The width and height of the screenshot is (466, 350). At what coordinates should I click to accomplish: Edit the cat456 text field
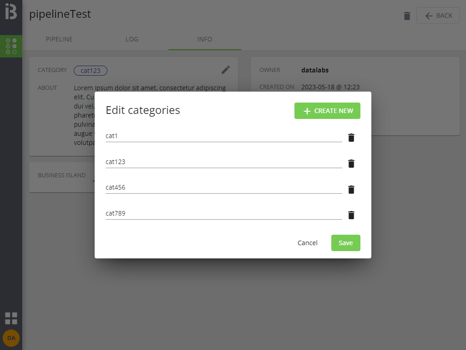tap(223, 187)
